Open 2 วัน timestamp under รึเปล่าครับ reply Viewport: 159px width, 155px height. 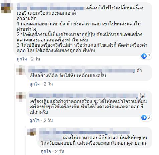pyautogui.click(x=48, y=120)
